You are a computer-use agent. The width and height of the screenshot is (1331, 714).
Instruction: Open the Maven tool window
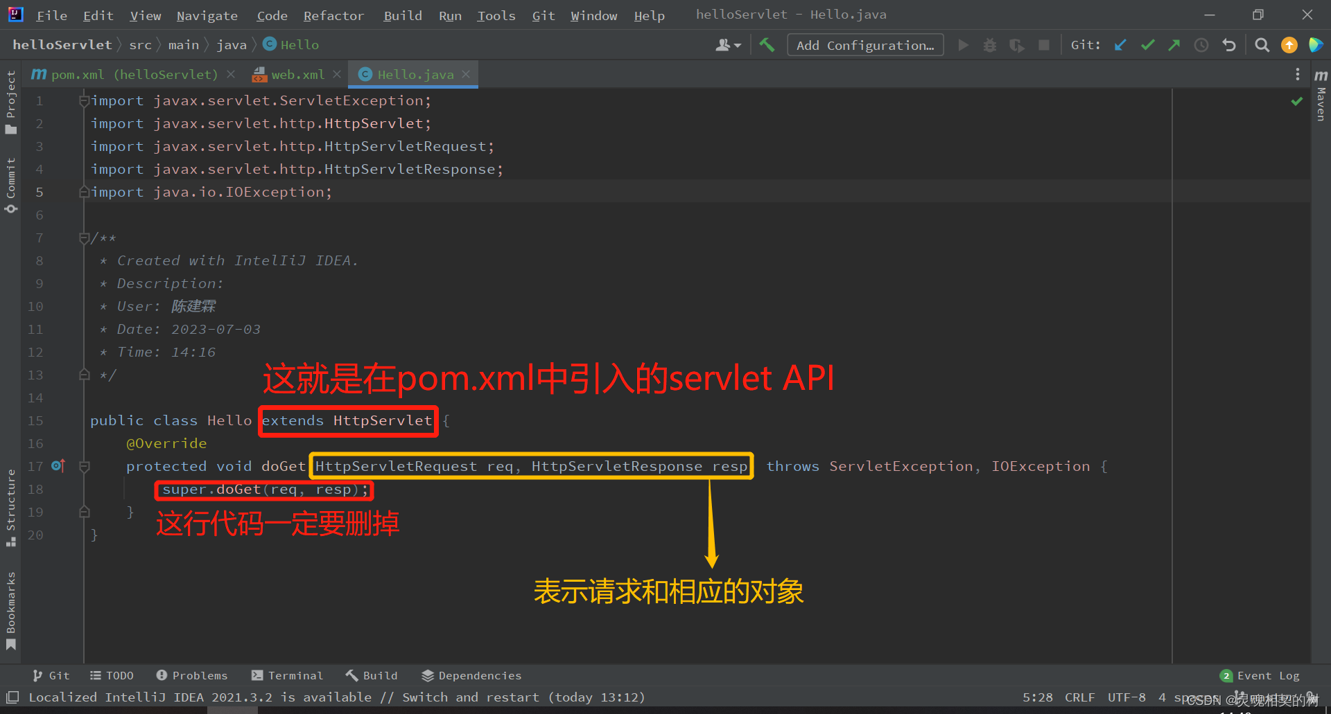pyautogui.click(x=1321, y=96)
